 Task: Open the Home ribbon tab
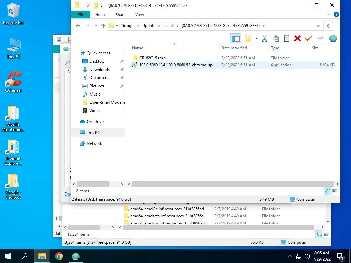(x=100, y=15)
